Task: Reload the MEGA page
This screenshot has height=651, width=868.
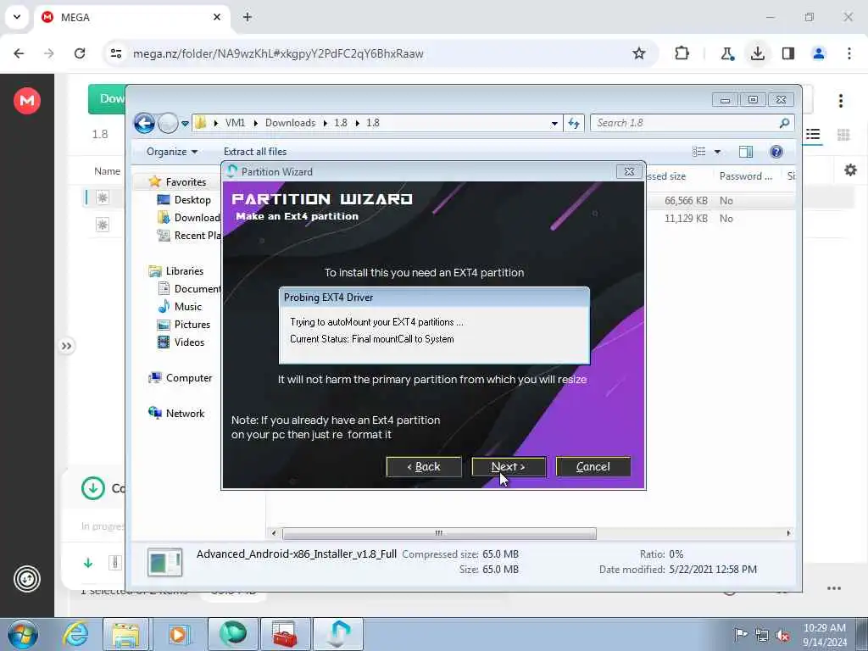Action: click(80, 53)
